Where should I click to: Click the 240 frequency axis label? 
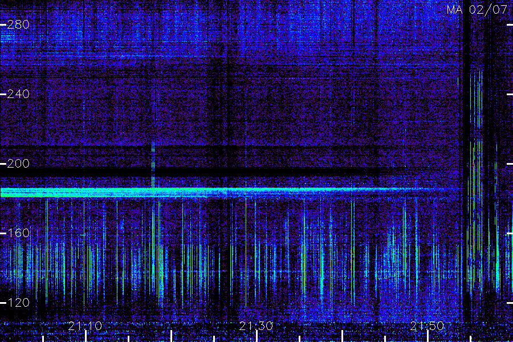[18, 94]
